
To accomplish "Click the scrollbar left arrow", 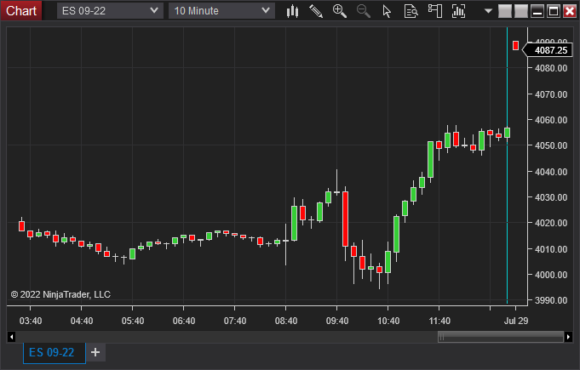I will tap(10, 337).
